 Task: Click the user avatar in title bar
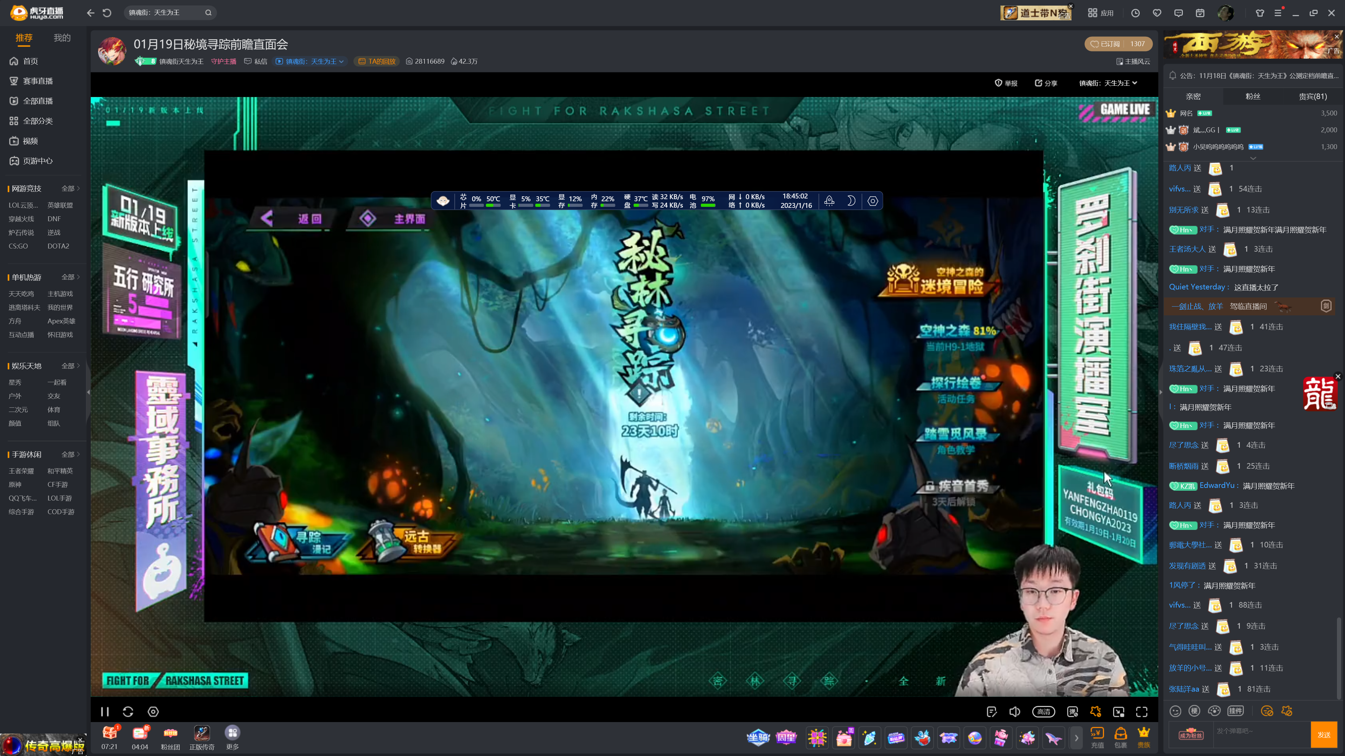click(x=1226, y=13)
